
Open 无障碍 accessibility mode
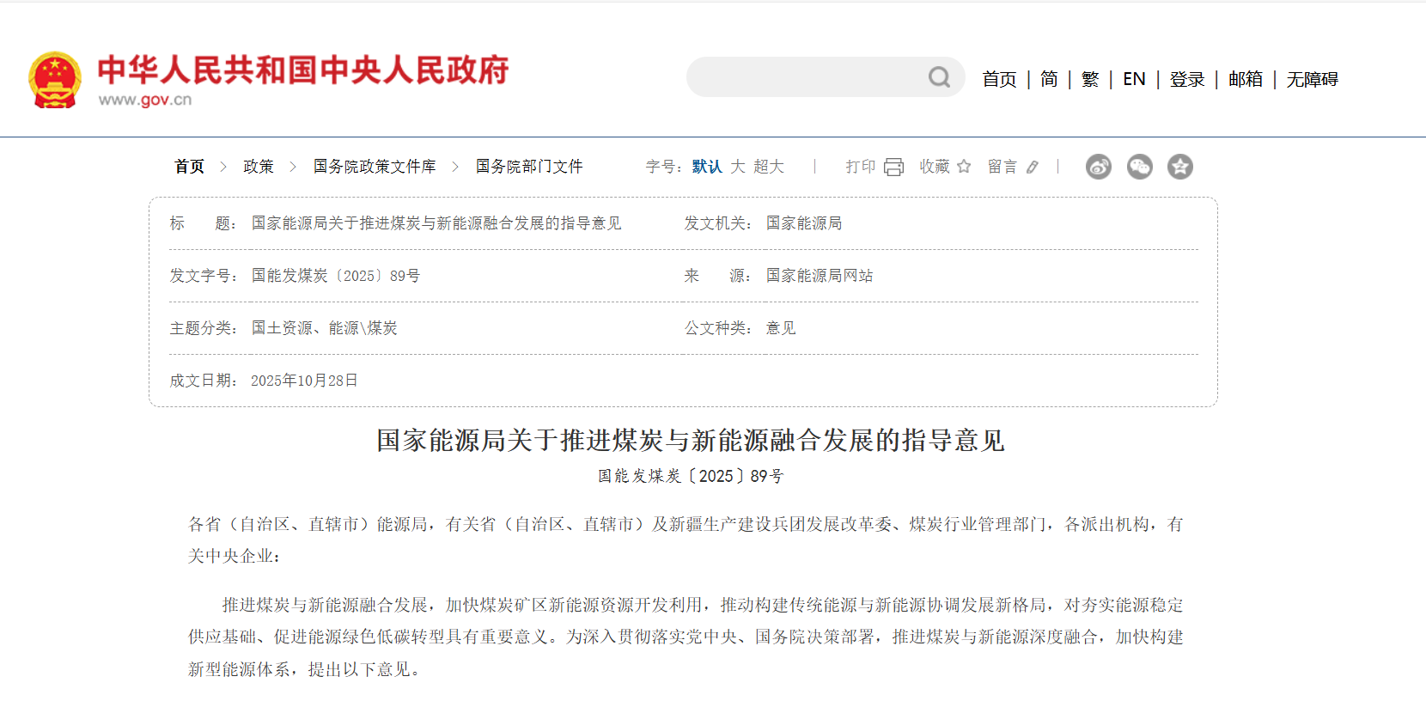click(1312, 79)
